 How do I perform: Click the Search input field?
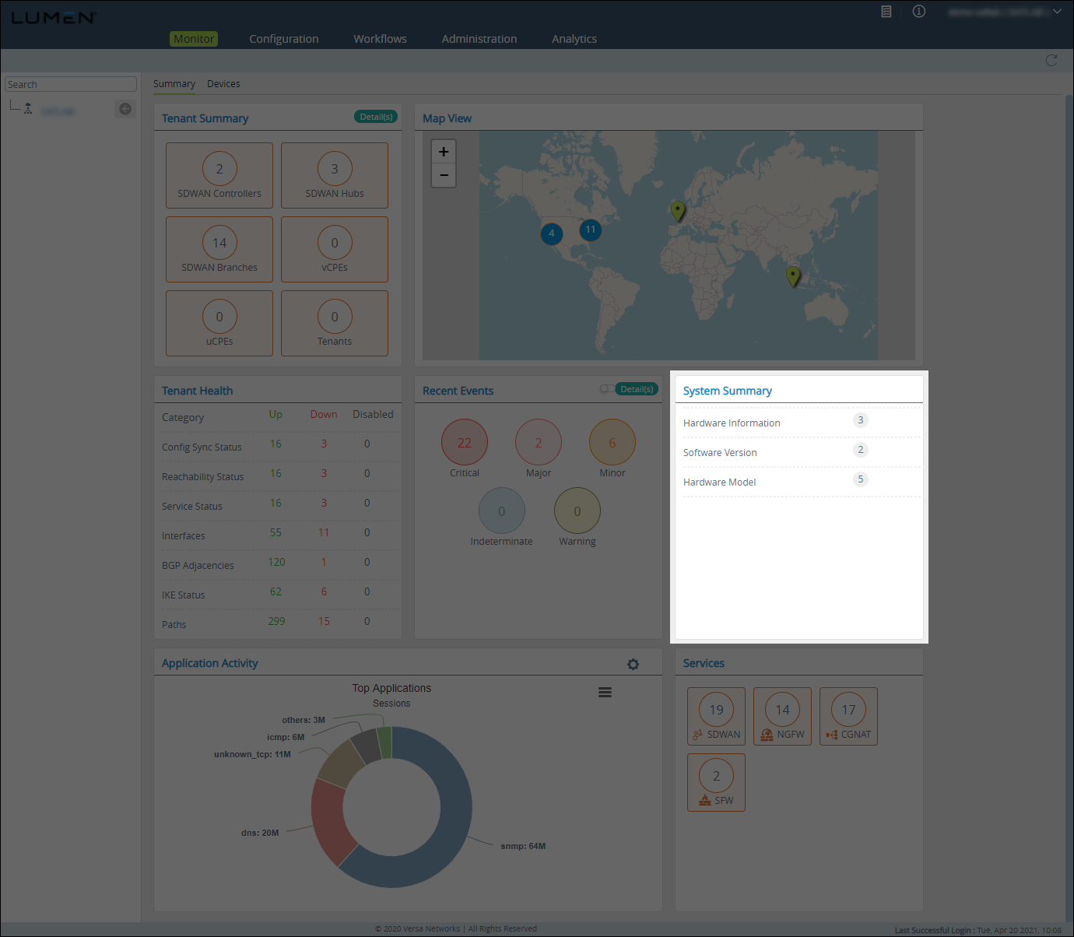[70, 84]
